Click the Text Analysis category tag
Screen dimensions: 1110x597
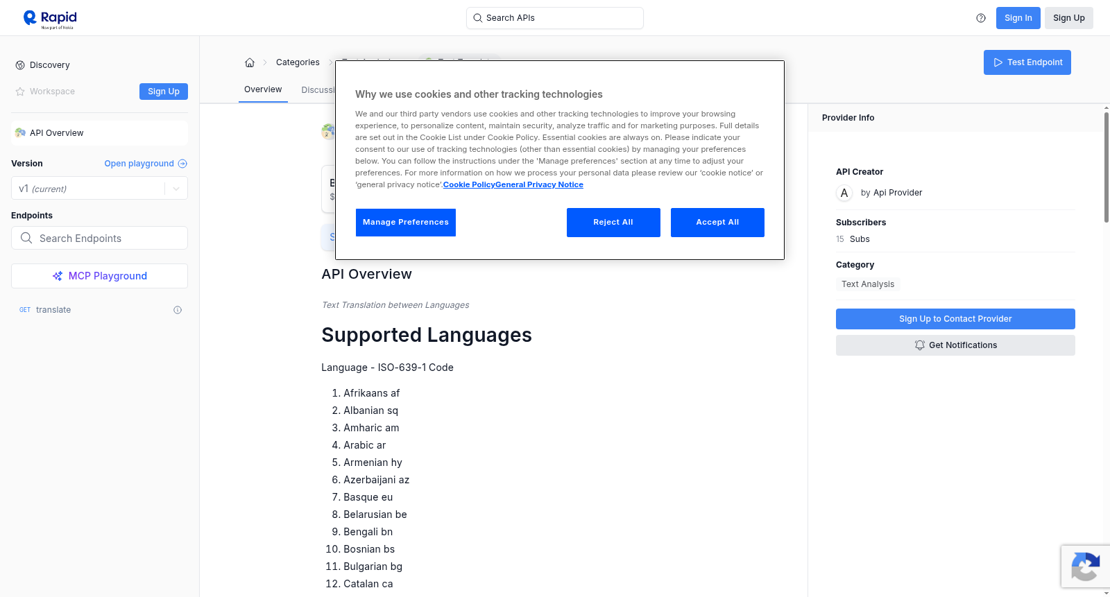point(868,284)
